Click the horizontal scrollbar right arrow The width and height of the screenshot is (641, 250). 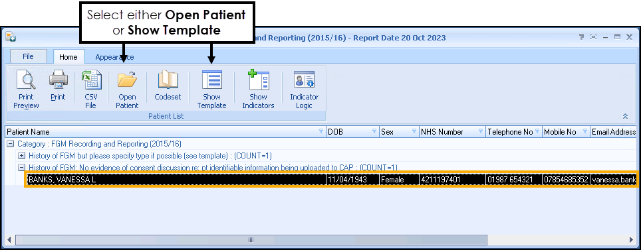coord(632,240)
